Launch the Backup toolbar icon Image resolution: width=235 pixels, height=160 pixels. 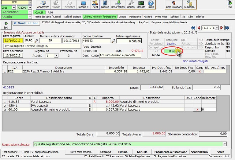click(x=105, y=5)
